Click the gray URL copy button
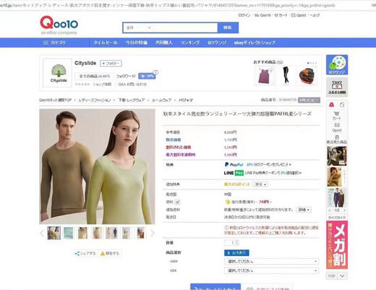 (309, 100)
